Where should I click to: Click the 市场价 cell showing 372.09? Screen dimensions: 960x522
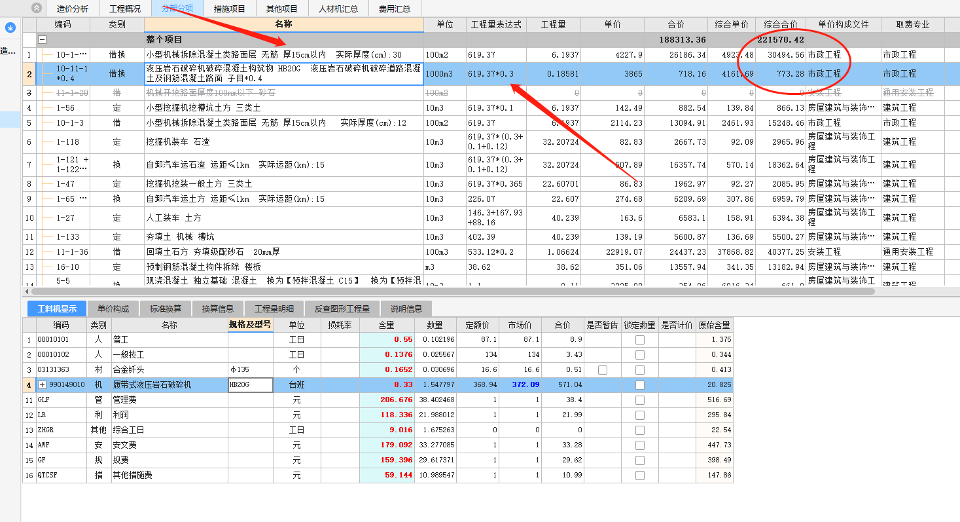520,385
